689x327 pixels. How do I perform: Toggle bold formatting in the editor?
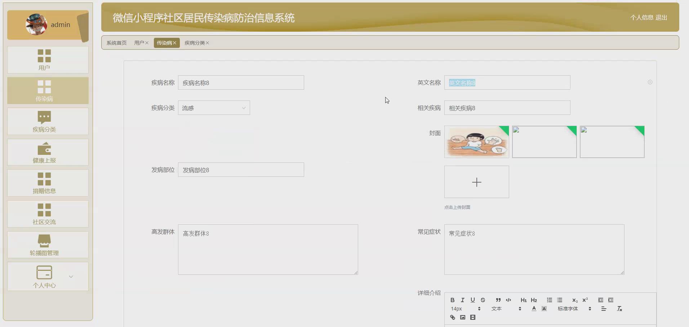click(452, 300)
